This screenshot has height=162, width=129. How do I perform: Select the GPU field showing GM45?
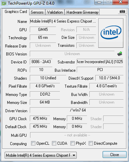43,30
